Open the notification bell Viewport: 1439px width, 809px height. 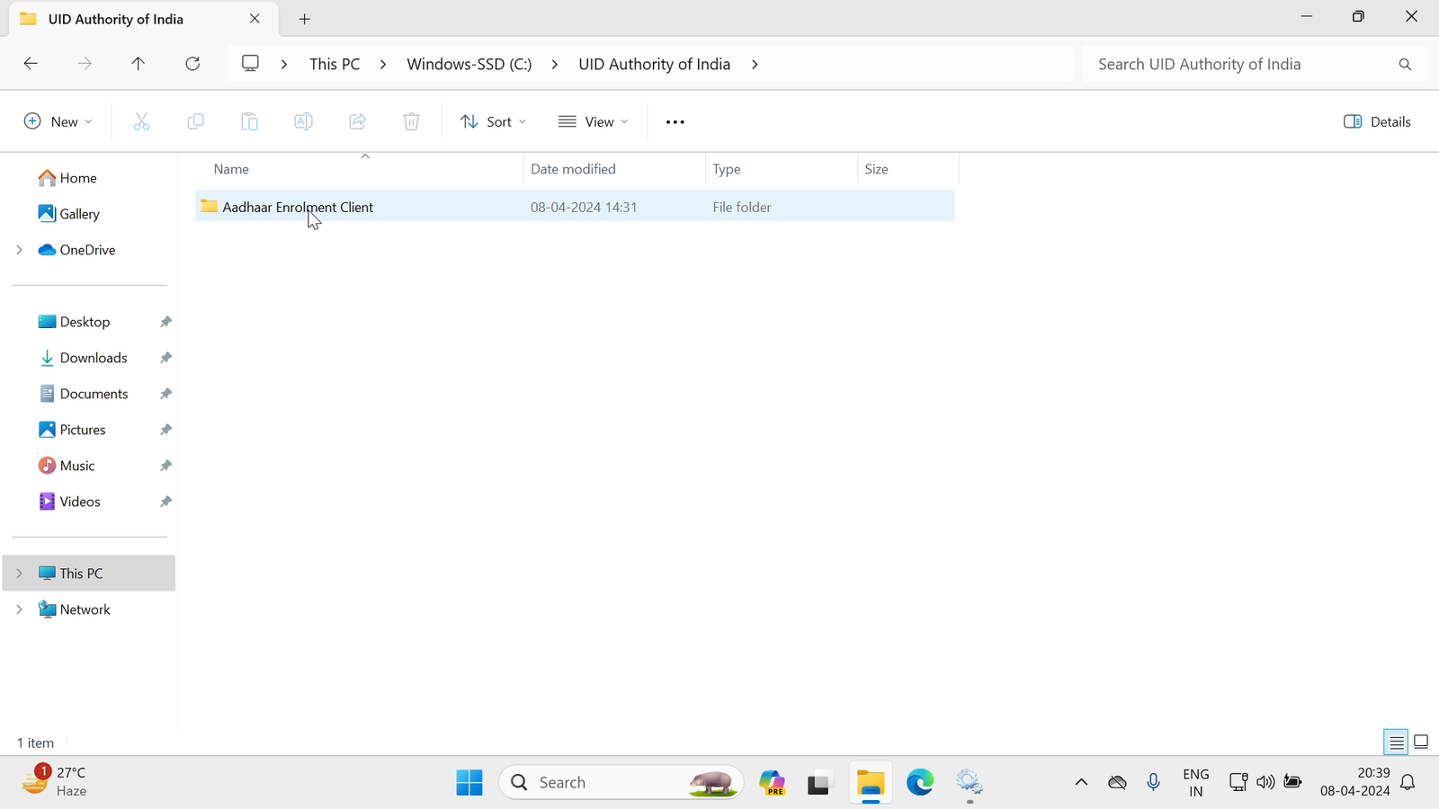[x=1408, y=783]
